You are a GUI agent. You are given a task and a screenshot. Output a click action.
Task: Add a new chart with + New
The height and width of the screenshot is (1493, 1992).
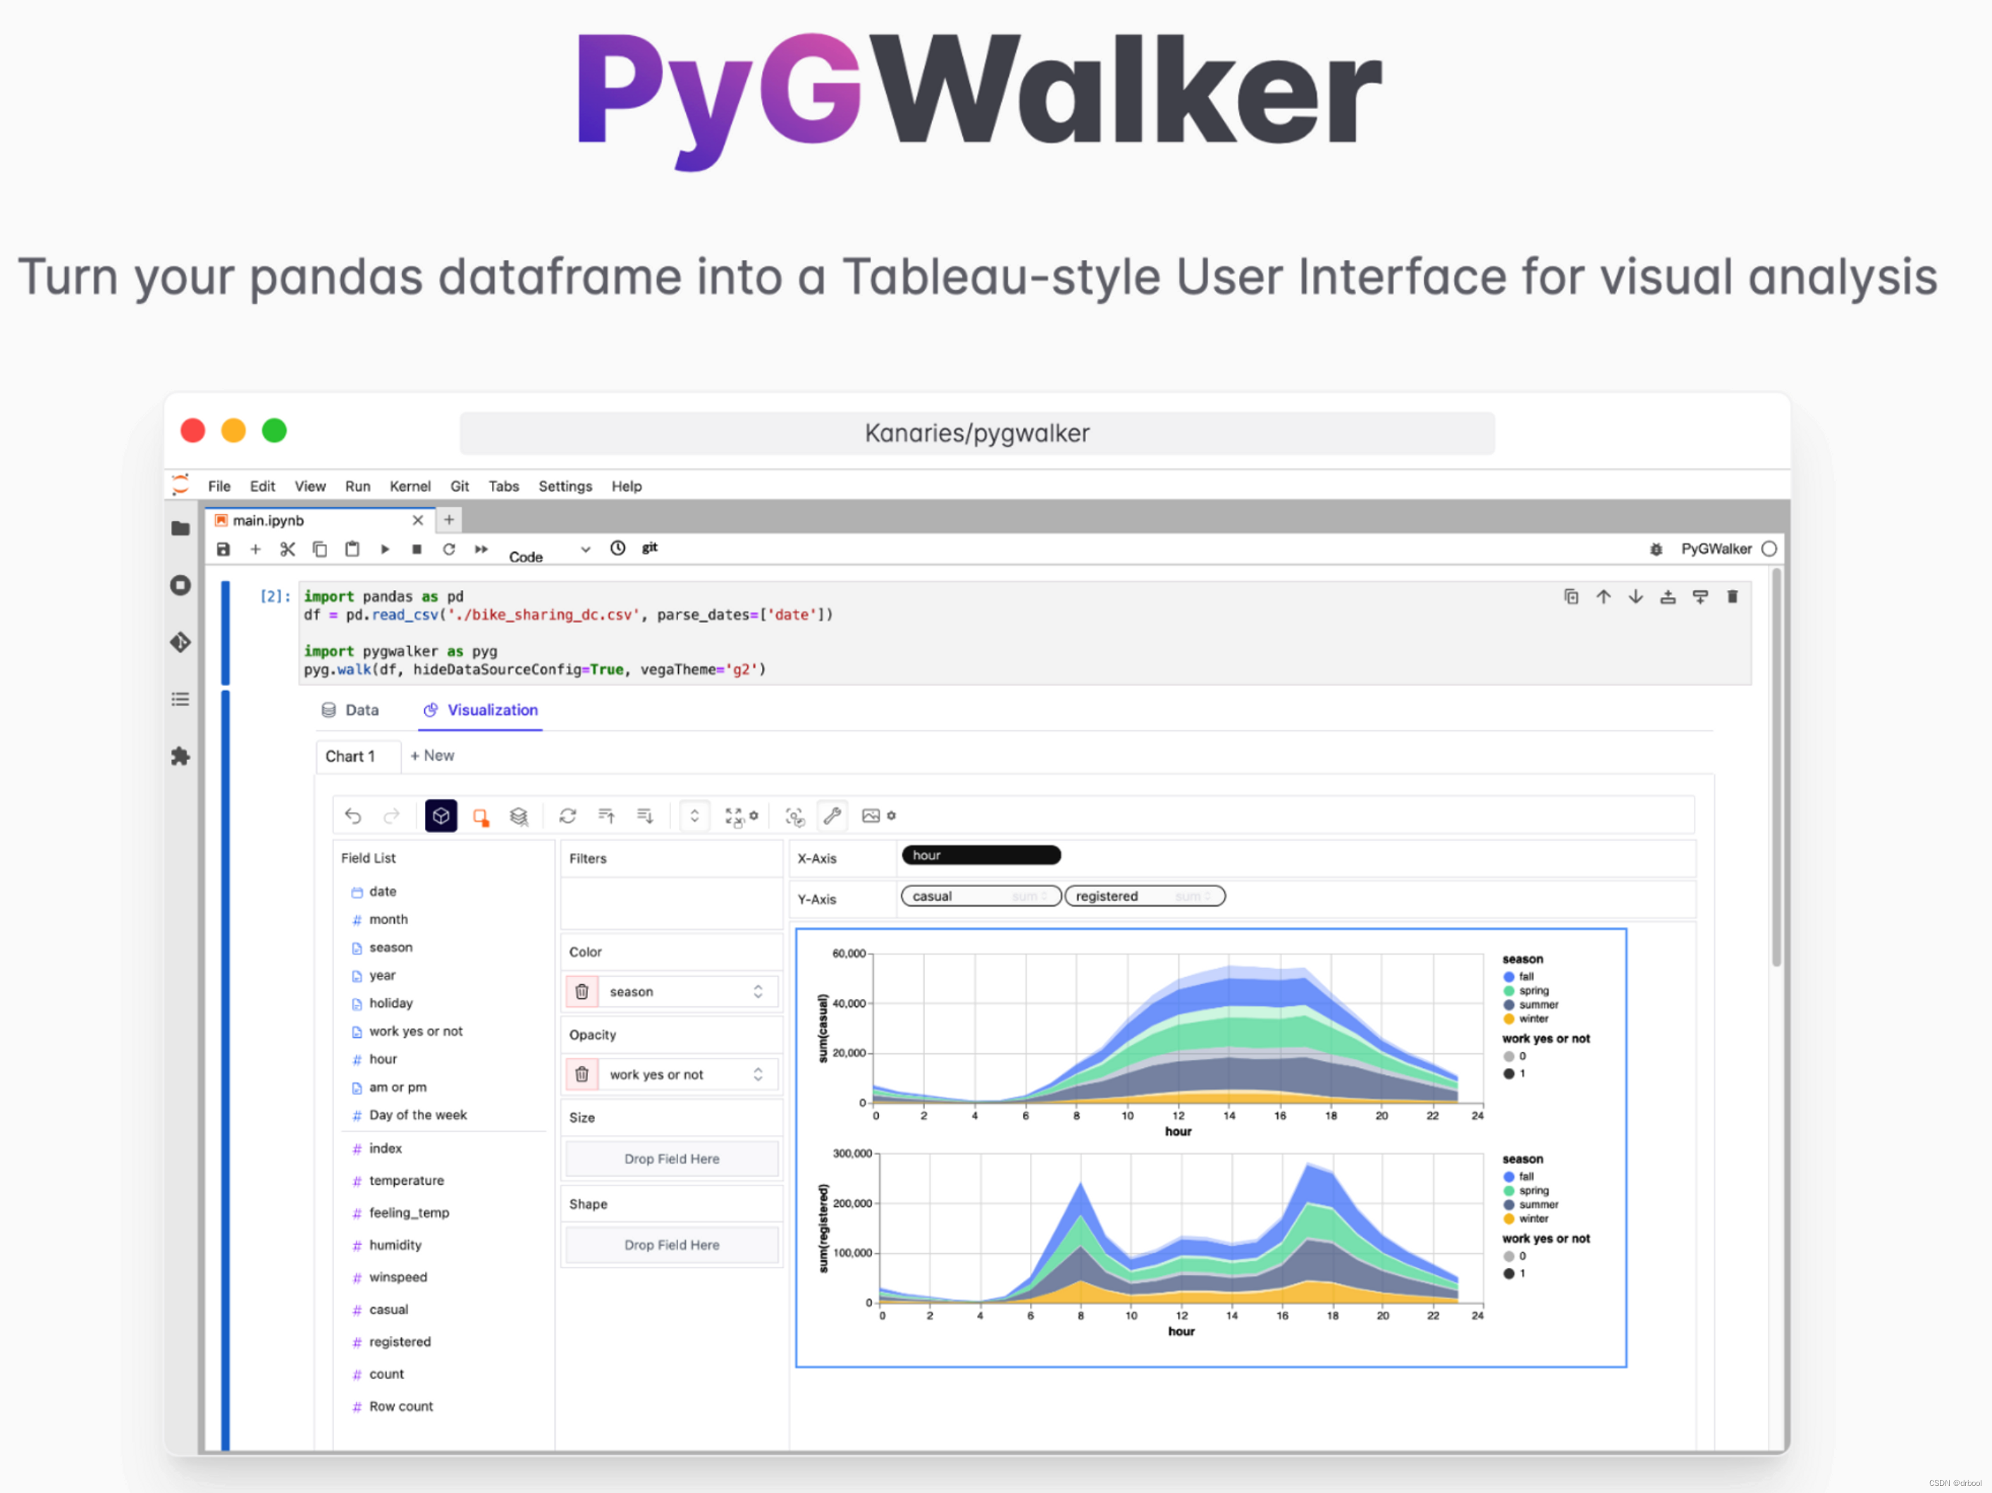pos(432,756)
